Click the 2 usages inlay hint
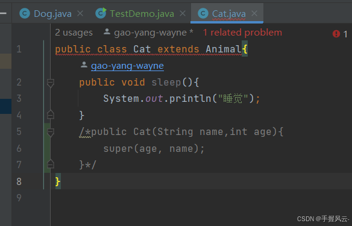Image resolution: width=352 pixels, height=226 pixels. 74,33
